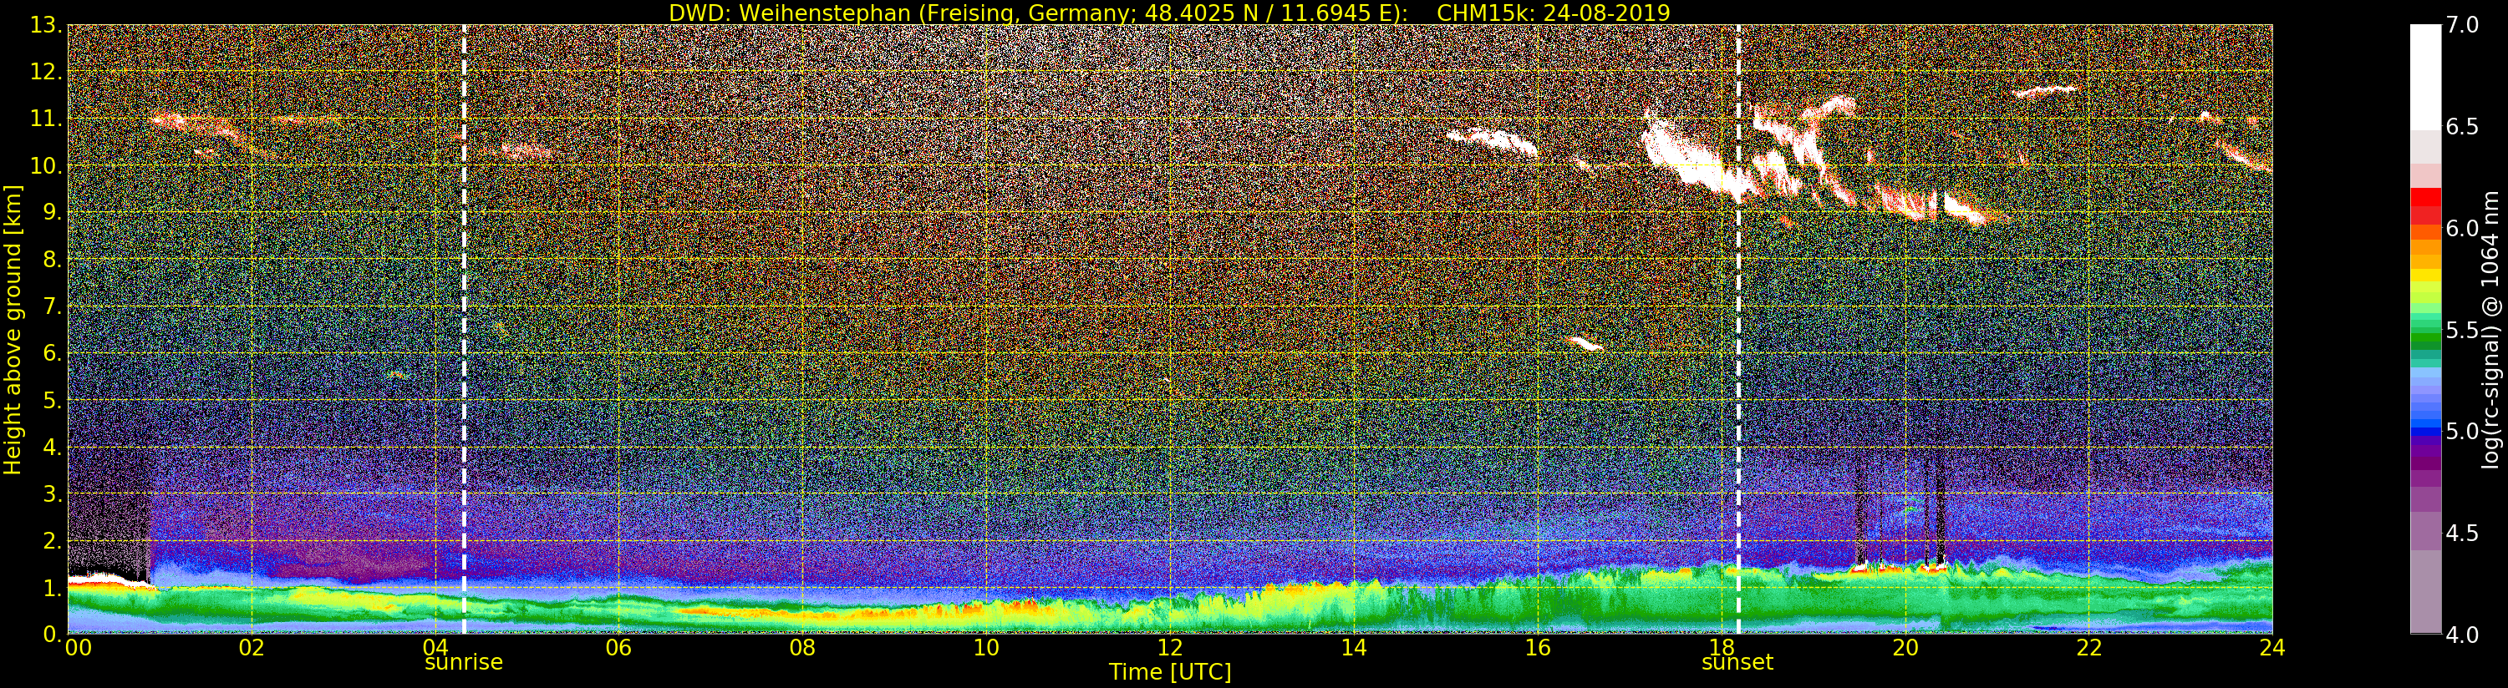Click the time axis tick label '02'
The width and height of the screenshot is (2508, 688).
coord(252,648)
